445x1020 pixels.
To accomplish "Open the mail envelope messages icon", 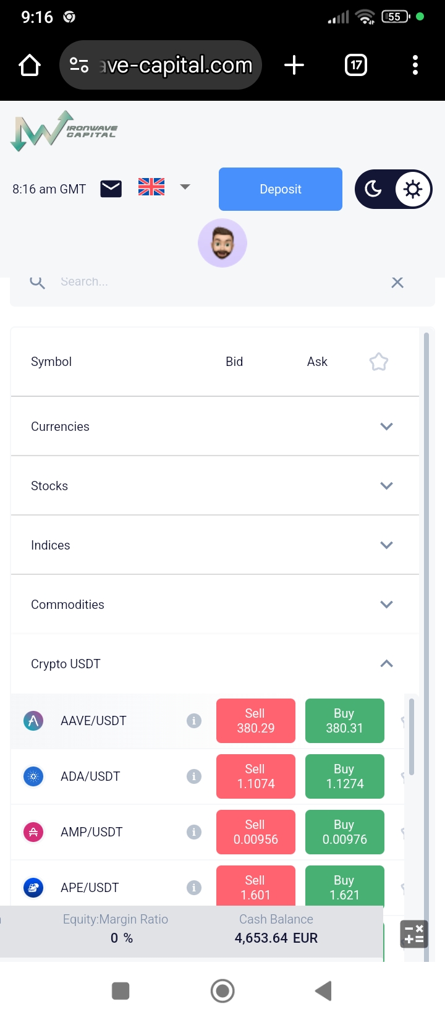I will 111,189.
